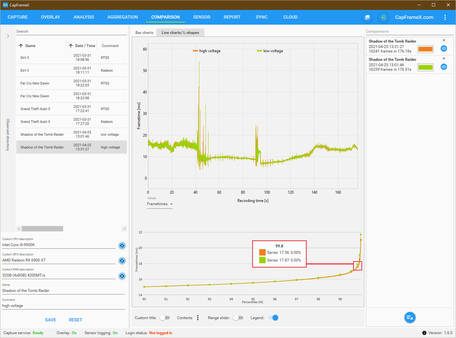Open the CAPTURE tab
Image resolution: width=456 pixels, height=338 pixels.
click(18, 17)
